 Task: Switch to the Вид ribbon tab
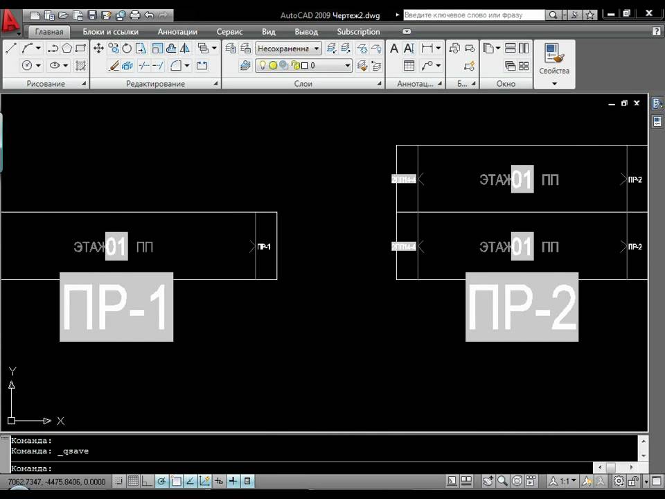pyautogui.click(x=269, y=32)
